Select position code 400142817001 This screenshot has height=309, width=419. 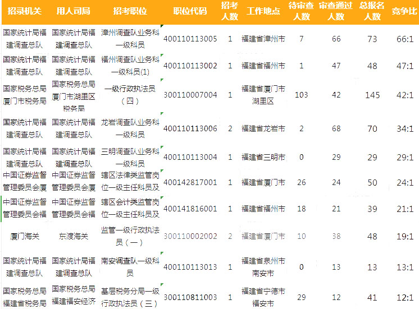(190, 182)
